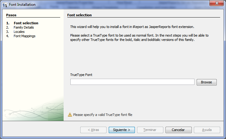This screenshot has width=226, height=139.
Task: Click the disabled Atras button
Action: (x=93, y=130)
